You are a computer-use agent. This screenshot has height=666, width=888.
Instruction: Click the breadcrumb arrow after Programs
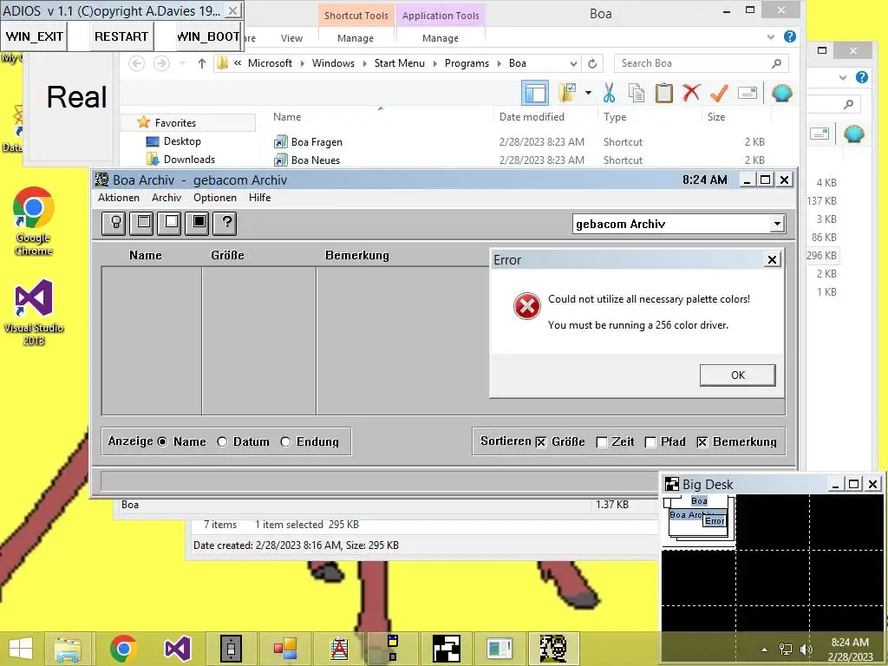click(499, 63)
